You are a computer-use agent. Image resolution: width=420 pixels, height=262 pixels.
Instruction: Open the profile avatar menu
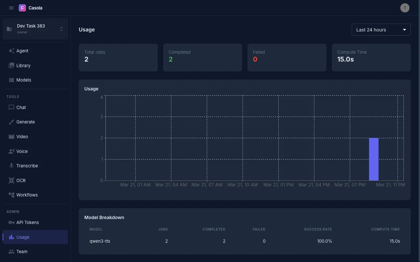405,8
